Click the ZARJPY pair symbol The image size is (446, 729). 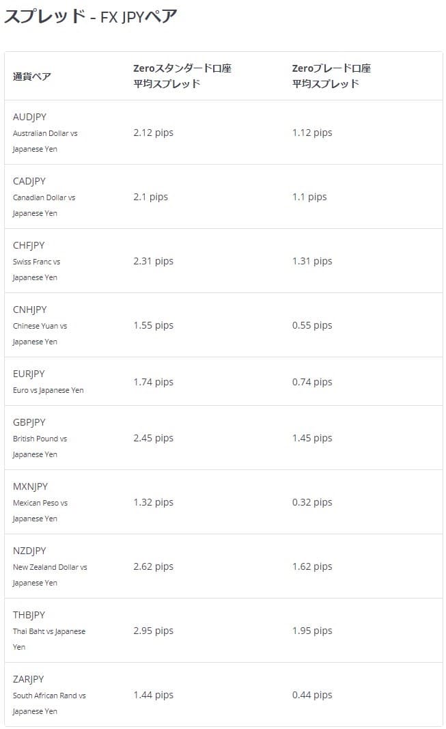(29, 679)
